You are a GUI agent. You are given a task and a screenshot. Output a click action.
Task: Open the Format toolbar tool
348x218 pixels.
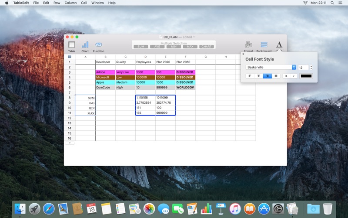(248, 45)
